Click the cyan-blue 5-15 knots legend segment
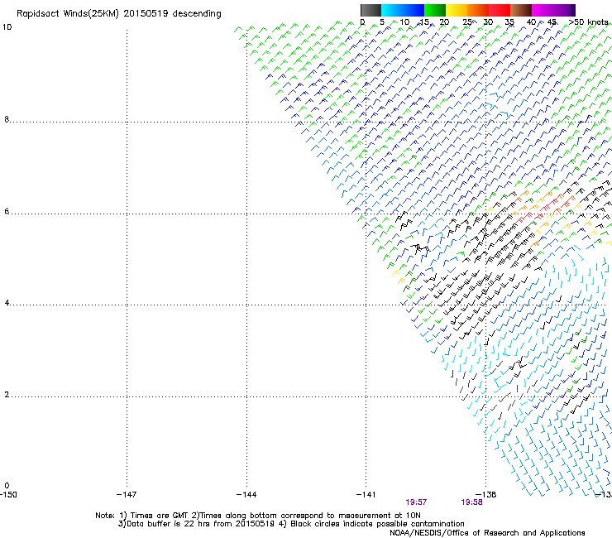 coord(403,10)
